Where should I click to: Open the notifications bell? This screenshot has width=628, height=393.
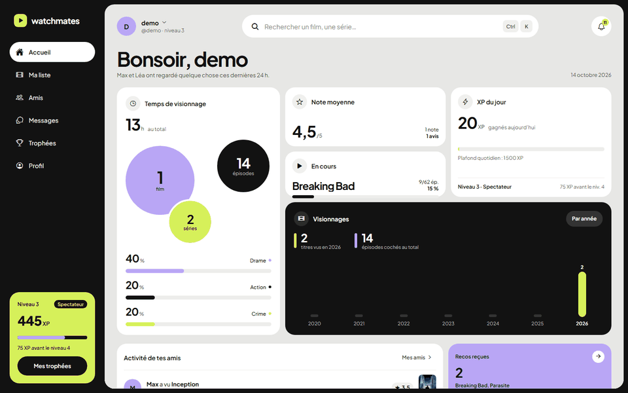point(601,26)
